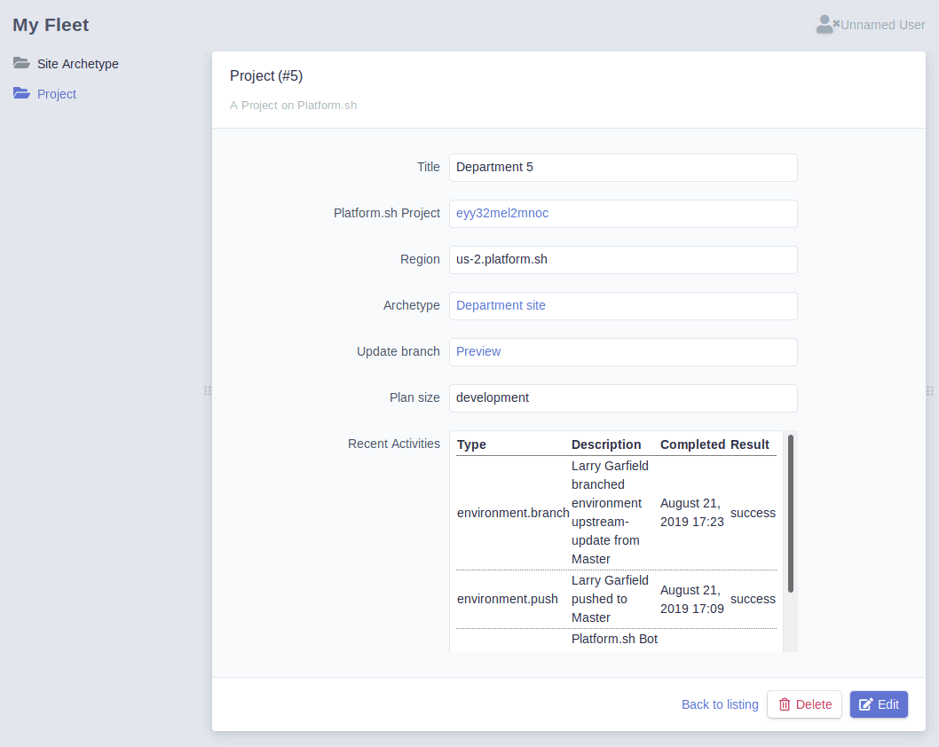This screenshot has width=939, height=747.
Task: Click August 21, 2019 17:23 cell
Action: click(x=691, y=513)
